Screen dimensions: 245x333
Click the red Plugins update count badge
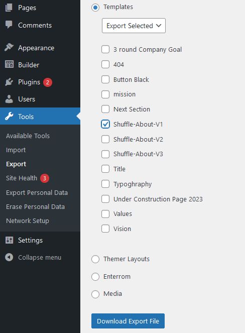click(x=48, y=82)
